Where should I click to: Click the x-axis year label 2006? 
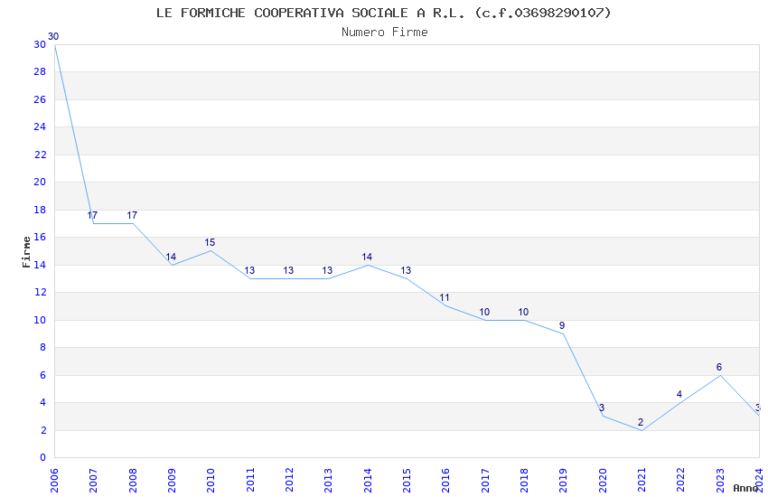pyautogui.click(x=54, y=480)
